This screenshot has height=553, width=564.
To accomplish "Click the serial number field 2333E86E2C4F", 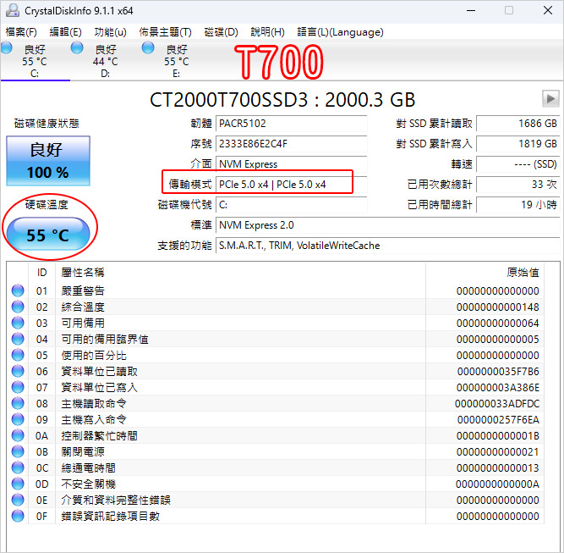I will (x=291, y=144).
